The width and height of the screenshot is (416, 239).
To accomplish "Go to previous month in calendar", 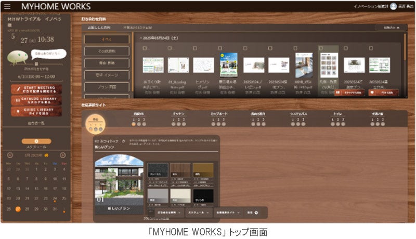I will tap(10, 155).
